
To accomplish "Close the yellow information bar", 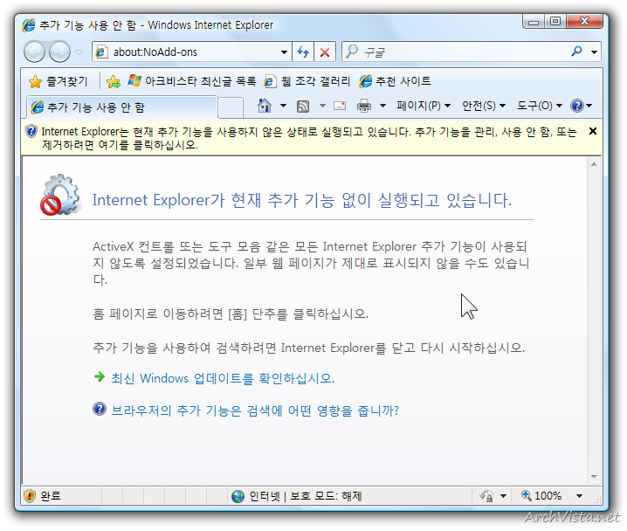I will point(593,131).
